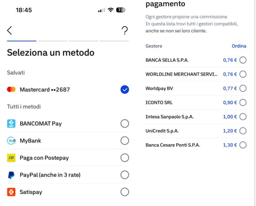This screenshot has height=206, width=256.
Task: Tap the battery level indicator
Action: (121, 10)
